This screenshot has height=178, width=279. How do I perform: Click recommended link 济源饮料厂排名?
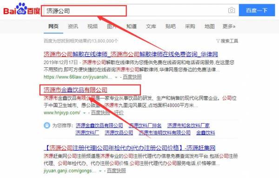pyautogui.click(x=145, y=125)
